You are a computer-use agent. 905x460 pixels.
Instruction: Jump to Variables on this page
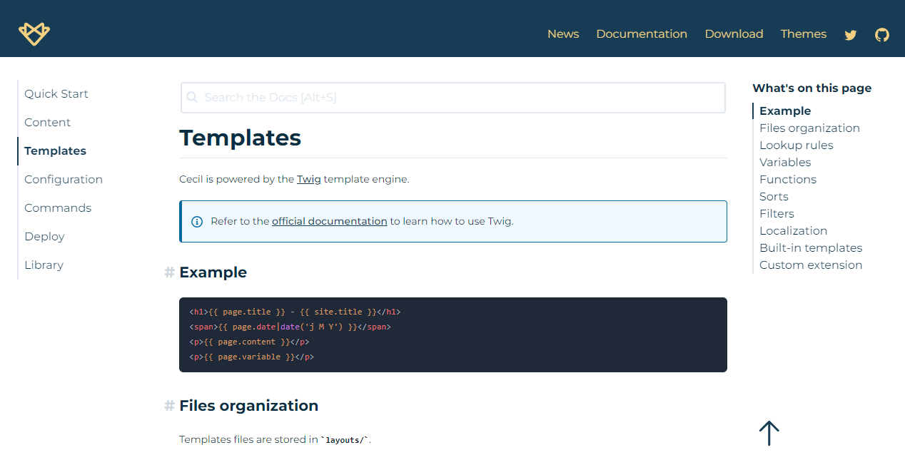[x=784, y=162]
